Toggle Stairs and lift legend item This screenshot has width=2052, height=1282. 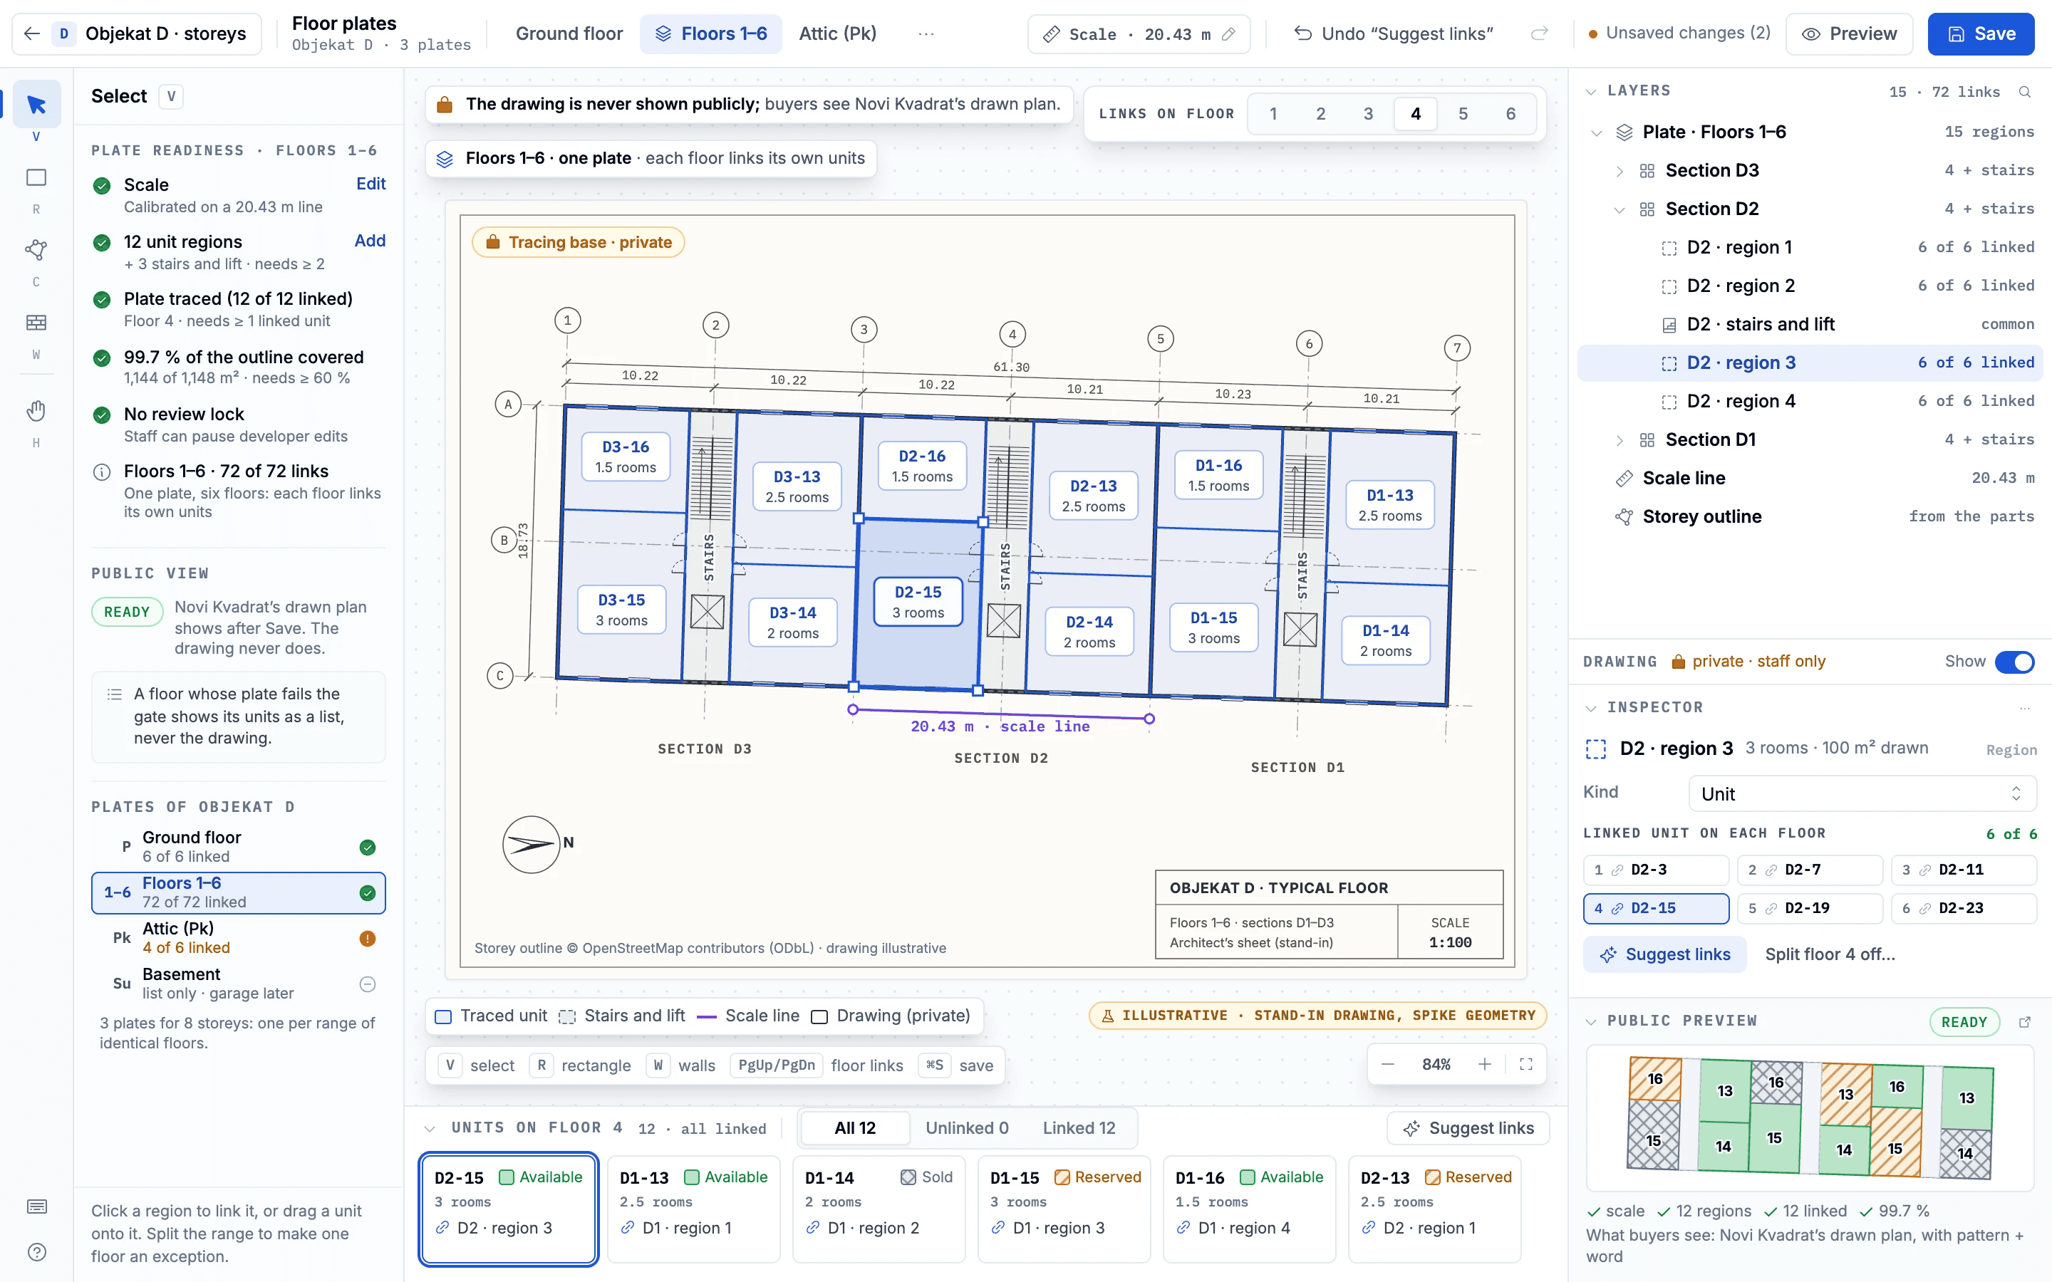pos(621,1016)
